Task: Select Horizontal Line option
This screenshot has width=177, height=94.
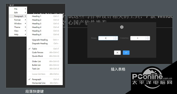Action: 45,83
